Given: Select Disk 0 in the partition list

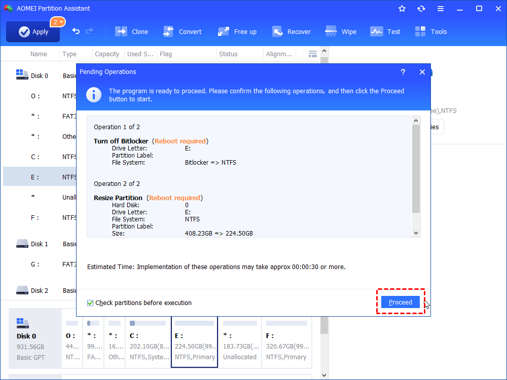Looking at the screenshot, I should pyautogui.click(x=40, y=75).
